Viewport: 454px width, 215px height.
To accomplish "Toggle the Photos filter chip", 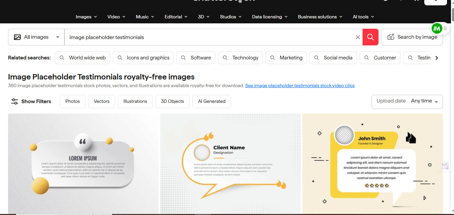I will tap(72, 101).
